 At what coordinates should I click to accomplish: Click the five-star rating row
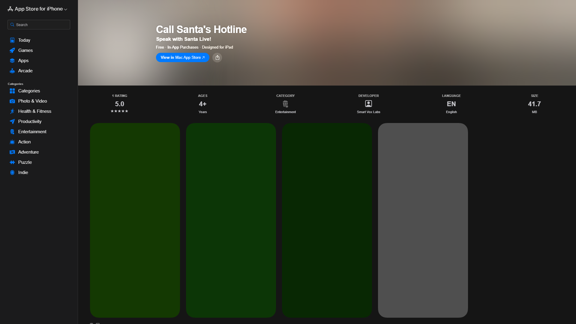click(x=119, y=111)
